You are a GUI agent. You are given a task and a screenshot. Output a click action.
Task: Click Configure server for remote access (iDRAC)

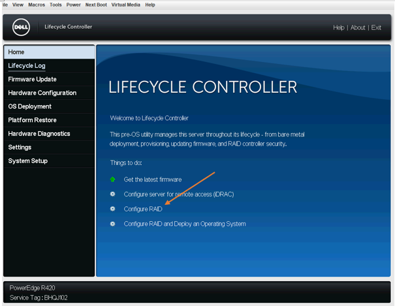pos(179,194)
